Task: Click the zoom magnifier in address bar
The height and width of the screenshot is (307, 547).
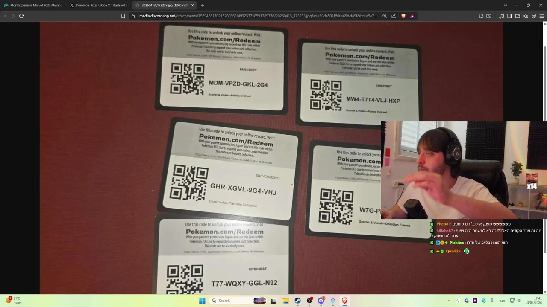Action: click(x=385, y=16)
